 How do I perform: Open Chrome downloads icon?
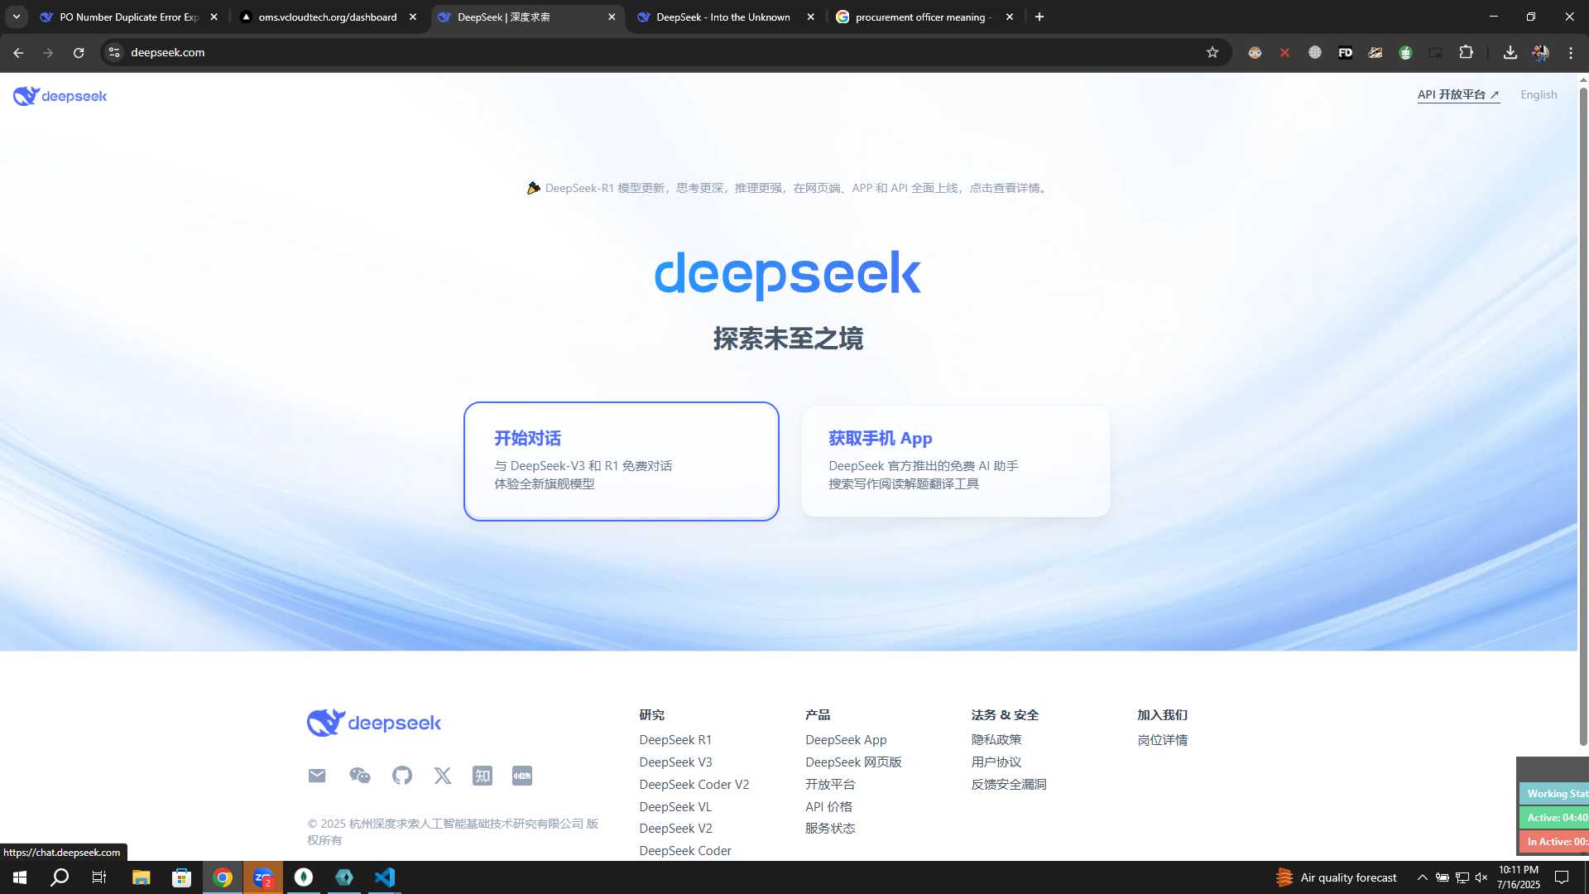[1510, 52]
